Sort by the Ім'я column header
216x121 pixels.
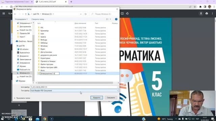tap(39, 23)
